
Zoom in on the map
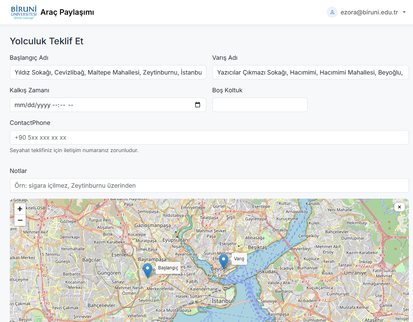[x=20, y=209]
